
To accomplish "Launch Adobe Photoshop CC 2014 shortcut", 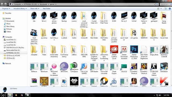I will click(x=134, y=49).
